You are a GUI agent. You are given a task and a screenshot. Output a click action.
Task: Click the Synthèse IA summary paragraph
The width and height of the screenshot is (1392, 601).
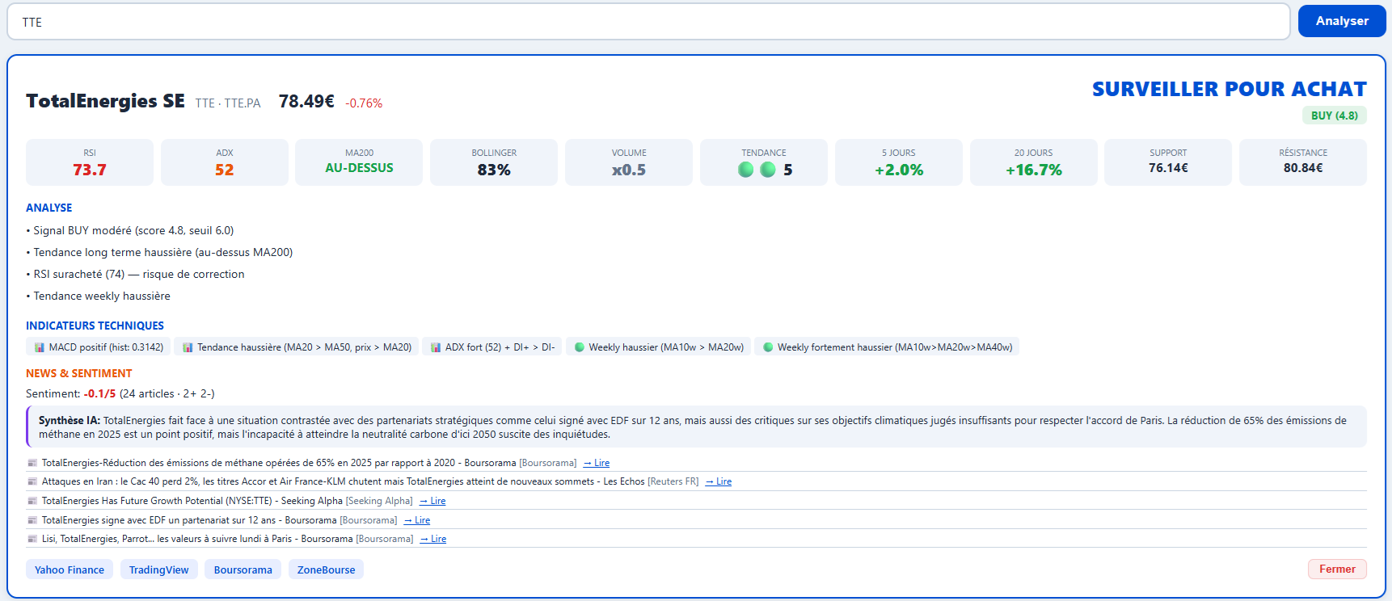click(696, 427)
